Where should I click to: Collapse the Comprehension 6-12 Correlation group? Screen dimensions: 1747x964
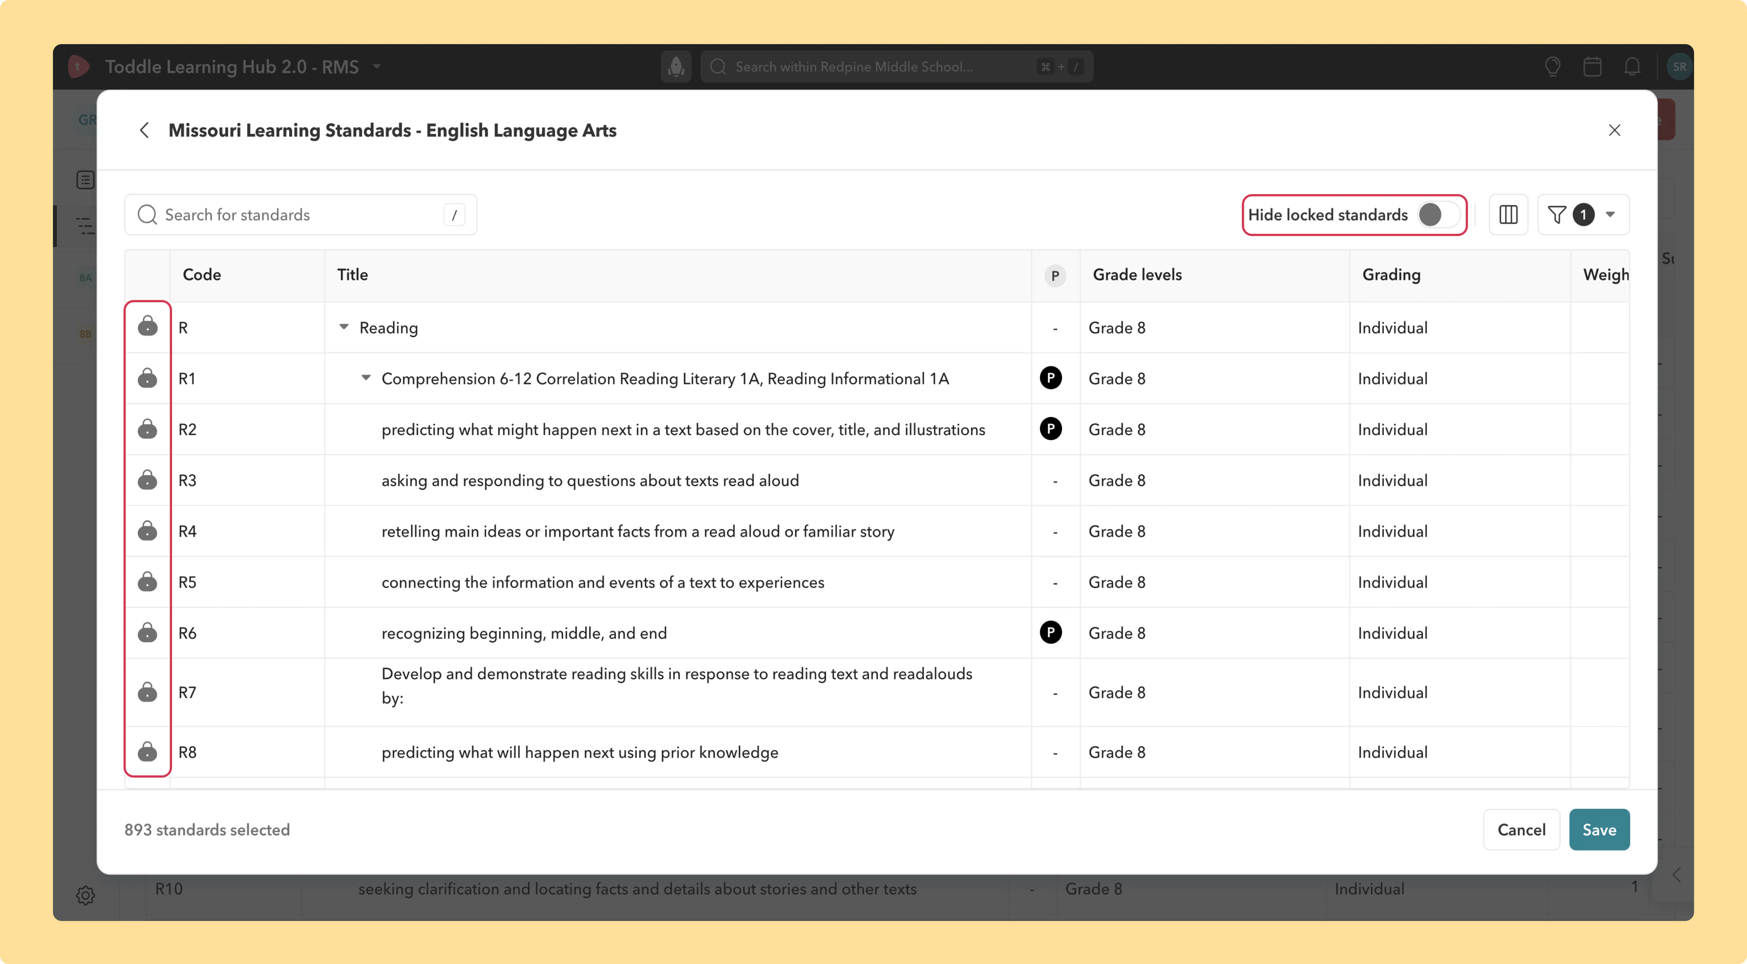pyautogui.click(x=366, y=378)
